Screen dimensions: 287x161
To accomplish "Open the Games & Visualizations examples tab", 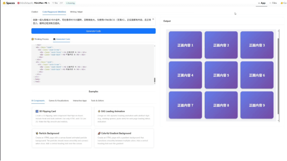I will 59,101.
